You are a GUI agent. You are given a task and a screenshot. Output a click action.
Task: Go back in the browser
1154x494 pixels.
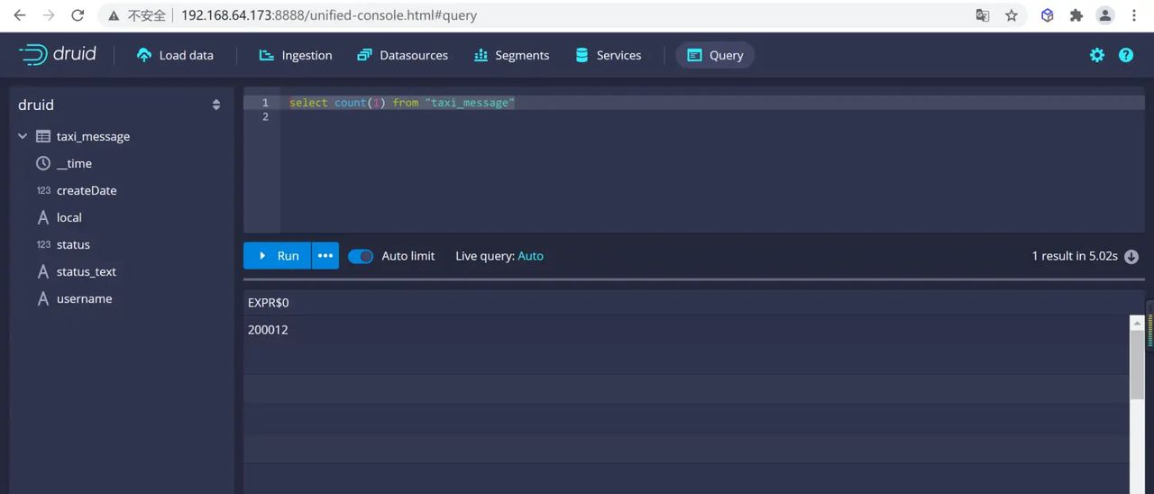coord(20,15)
